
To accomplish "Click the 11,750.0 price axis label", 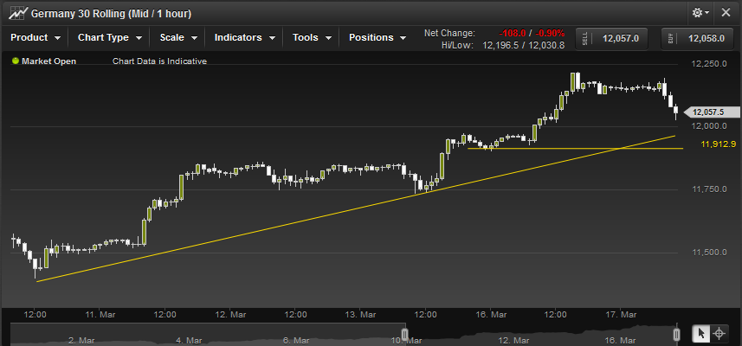I will point(710,189).
